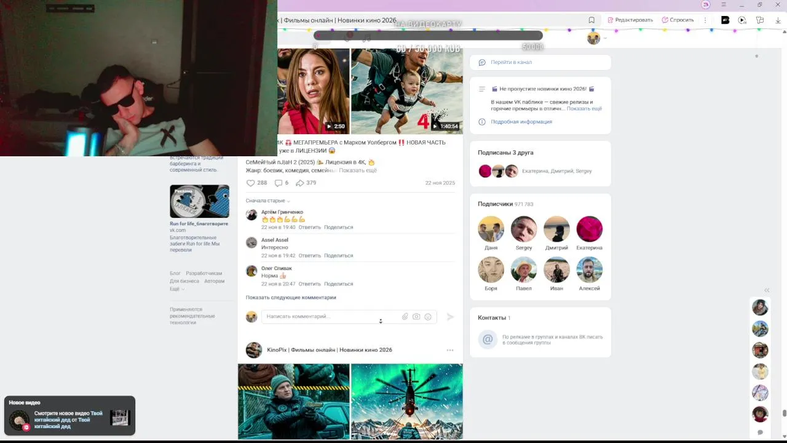Reply to Артём Гринченко's comment
Image resolution: width=787 pixels, height=443 pixels.
pos(310,227)
